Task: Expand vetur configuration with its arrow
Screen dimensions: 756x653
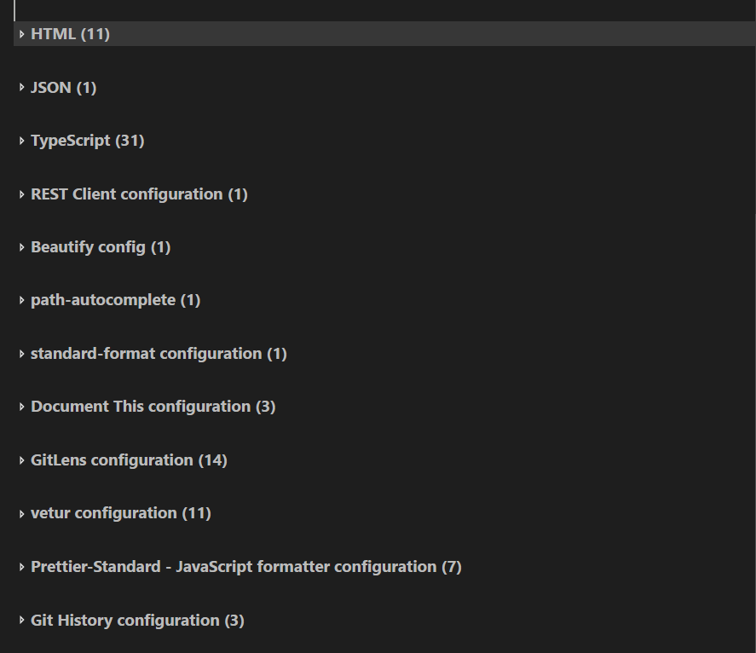Action: pyautogui.click(x=22, y=513)
